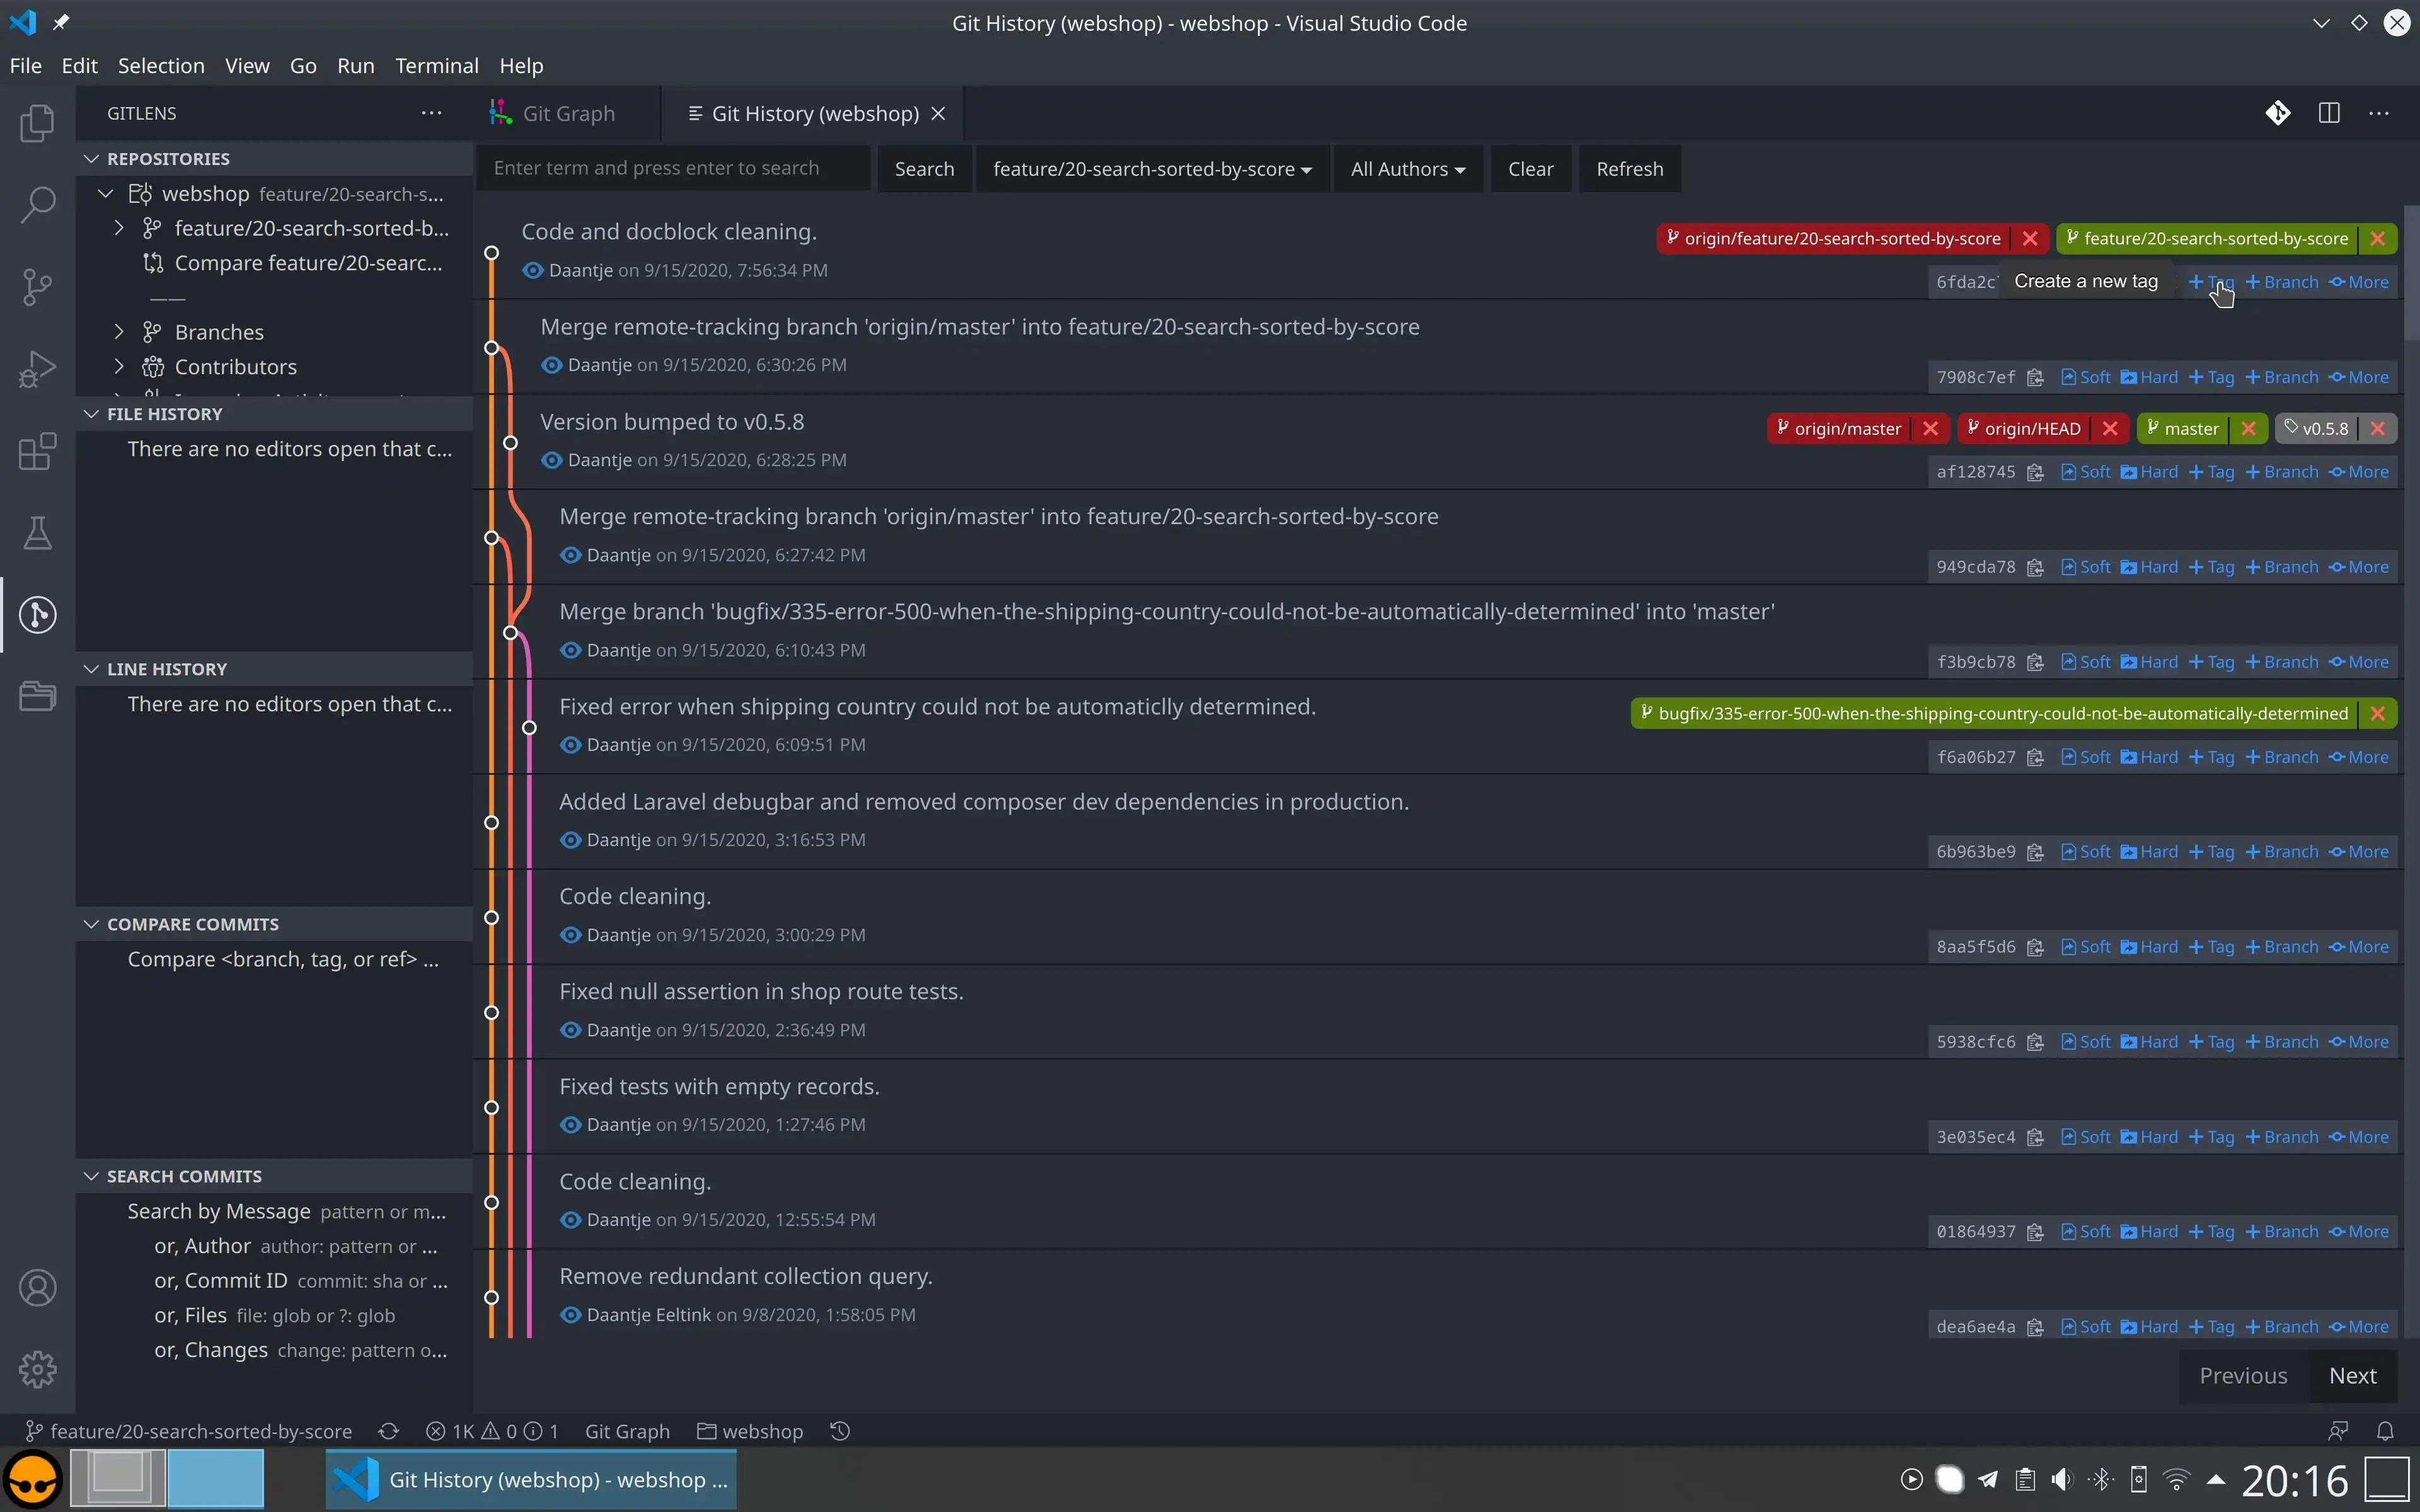This screenshot has width=2420, height=1512.
Task: Open notifications bell in status bar
Action: pyautogui.click(x=2385, y=1431)
